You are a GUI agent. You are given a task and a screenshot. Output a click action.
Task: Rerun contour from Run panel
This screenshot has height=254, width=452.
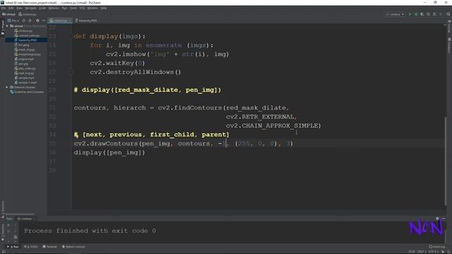click(8, 225)
